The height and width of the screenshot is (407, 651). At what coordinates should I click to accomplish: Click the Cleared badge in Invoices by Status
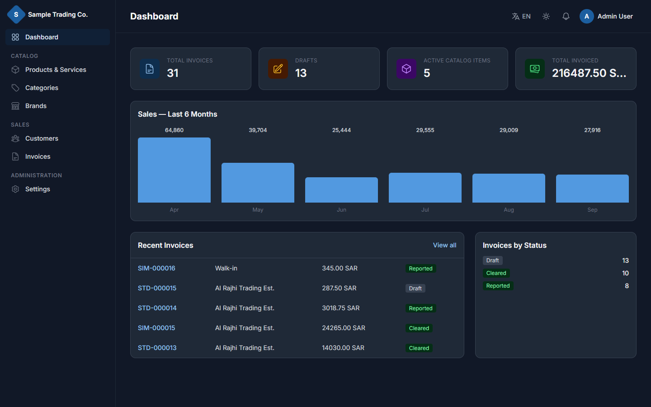496,273
